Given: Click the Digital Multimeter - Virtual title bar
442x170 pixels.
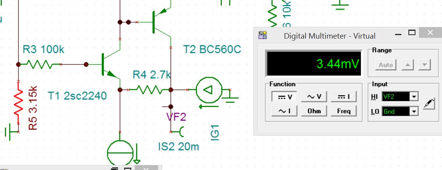Looking at the screenshot, I should (330, 36).
